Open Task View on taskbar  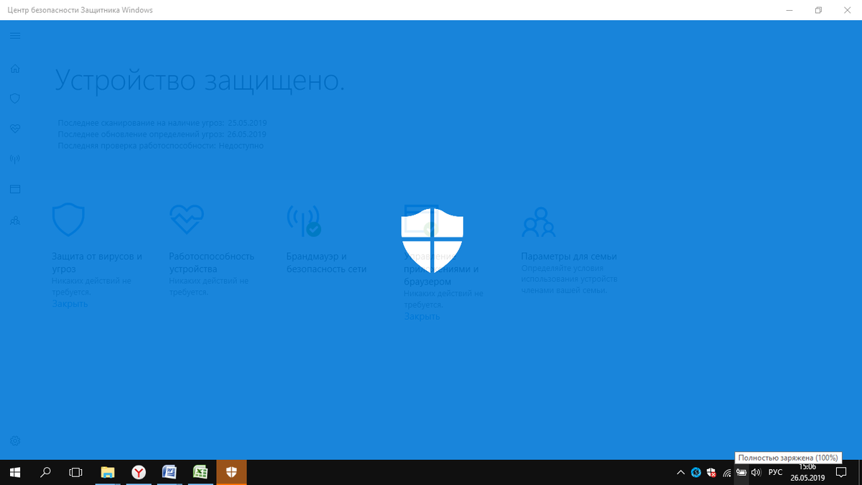pyautogui.click(x=75, y=472)
